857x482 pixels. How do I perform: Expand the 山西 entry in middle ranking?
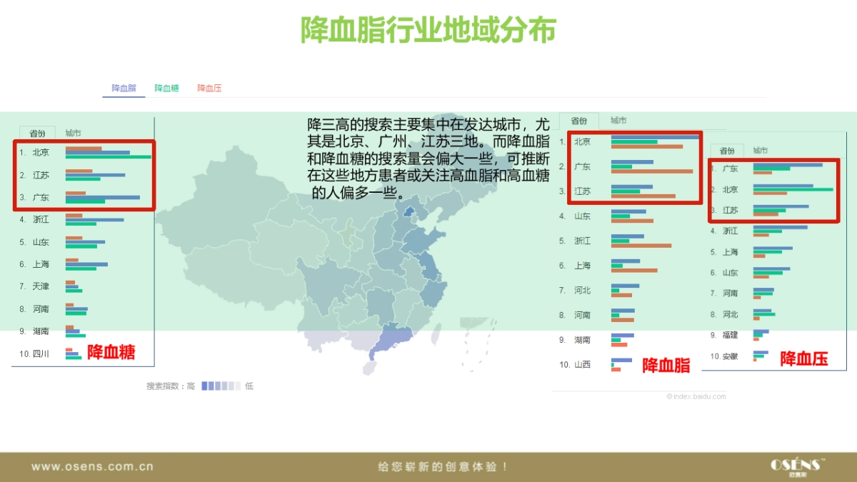click(583, 364)
